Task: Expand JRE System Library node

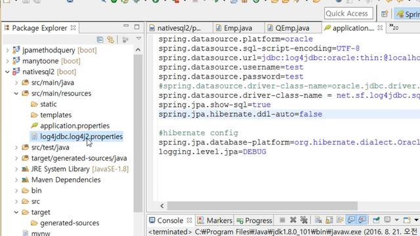Action: coord(16,169)
